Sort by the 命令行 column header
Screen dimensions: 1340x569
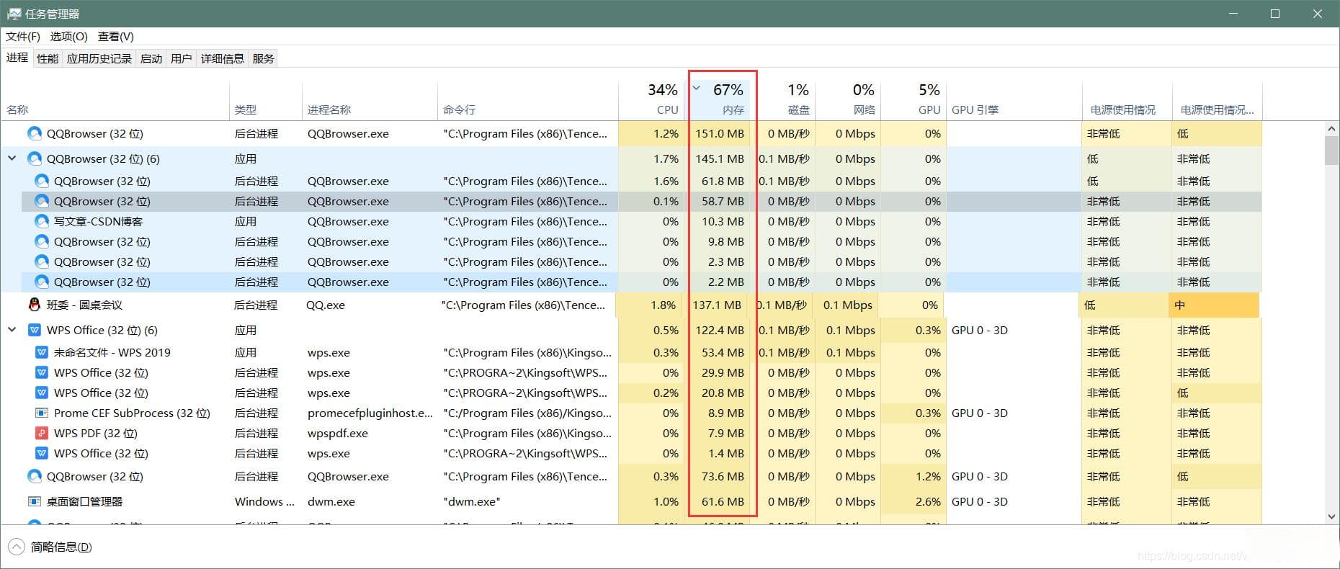click(x=527, y=100)
